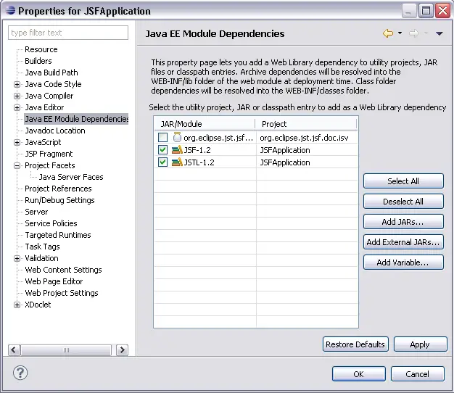
Task: Click the back navigation arrow icon
Action: tap(387, 33)
